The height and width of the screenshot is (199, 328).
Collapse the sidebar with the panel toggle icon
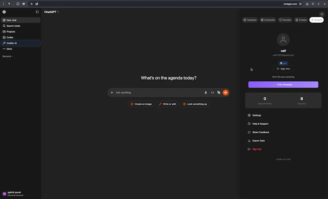click(37, 12)
